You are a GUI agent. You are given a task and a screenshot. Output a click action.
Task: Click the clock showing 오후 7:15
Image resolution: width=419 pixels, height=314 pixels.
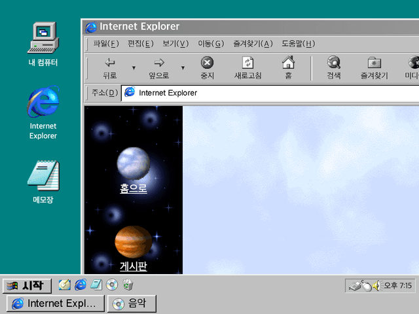[397, 286]
